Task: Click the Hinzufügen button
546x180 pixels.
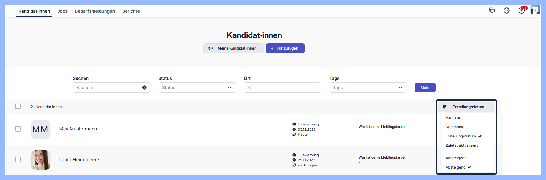Action: tap(285, 48)
